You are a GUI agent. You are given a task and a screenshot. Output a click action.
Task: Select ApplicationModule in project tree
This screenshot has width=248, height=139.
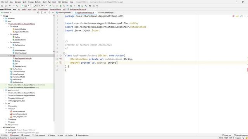tap(22, 32)
